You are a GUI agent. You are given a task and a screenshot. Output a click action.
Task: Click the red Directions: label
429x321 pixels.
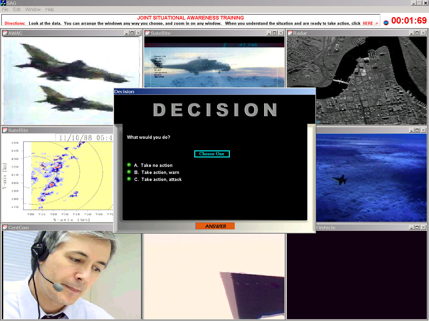(15, 23)
